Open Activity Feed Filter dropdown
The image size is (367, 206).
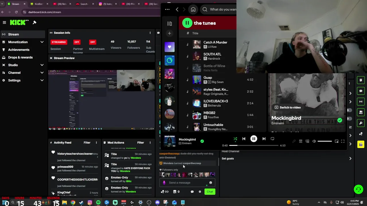pos(87,142)
